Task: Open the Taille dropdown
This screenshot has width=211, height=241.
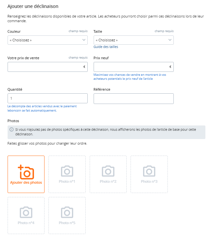Action: (134, 40)
